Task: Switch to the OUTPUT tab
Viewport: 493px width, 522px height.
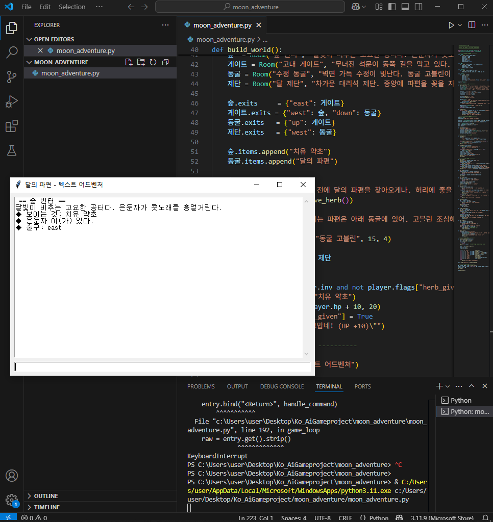Action: point(237,386)
